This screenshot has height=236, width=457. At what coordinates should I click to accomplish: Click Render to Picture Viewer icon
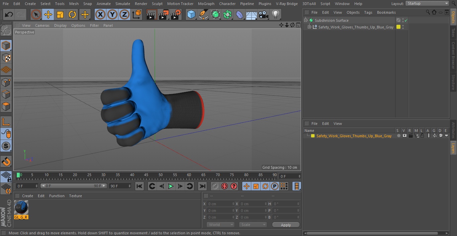(164, 15)
